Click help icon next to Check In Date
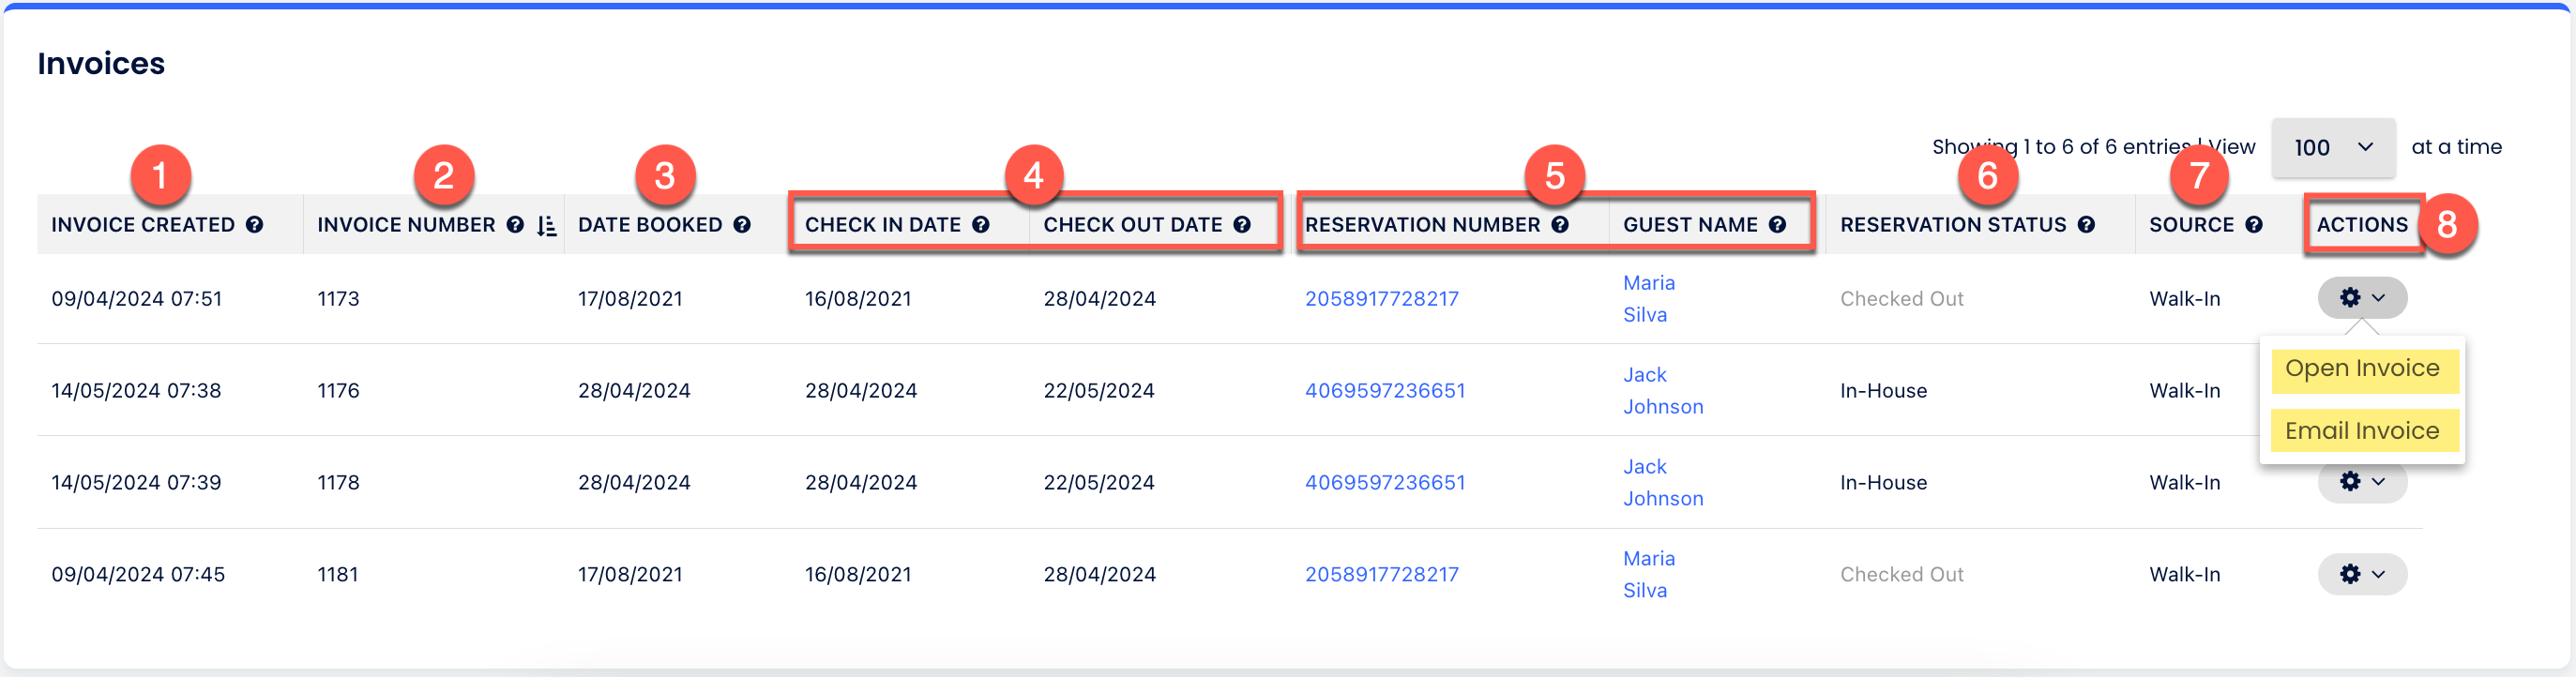Screen dimensions: 2576x677 click(981, 225)
